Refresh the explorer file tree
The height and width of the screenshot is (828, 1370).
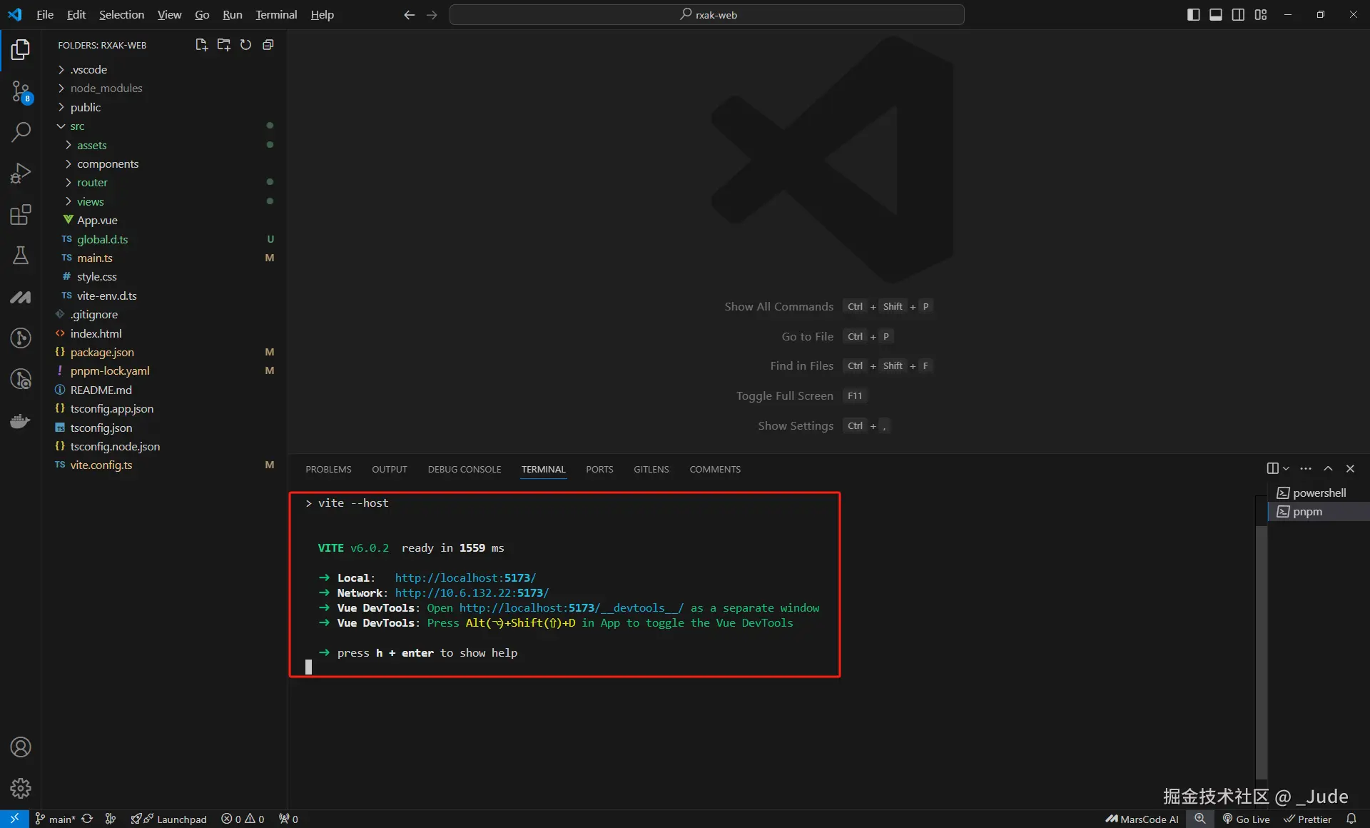tap(245, 45)
